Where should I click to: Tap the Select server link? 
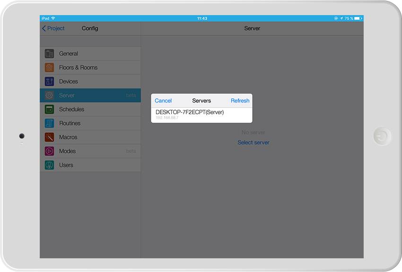253,143
